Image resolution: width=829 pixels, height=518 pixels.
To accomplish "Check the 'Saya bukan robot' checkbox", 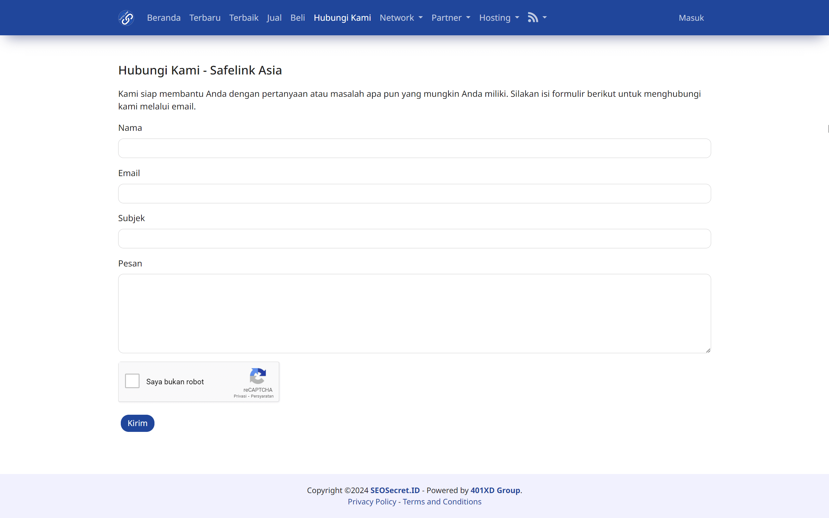I will (132, 381).
